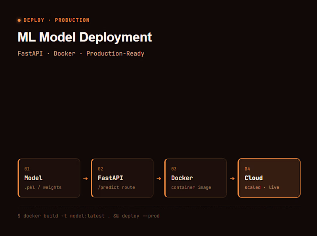The width and height of the screenshot is (317, 236).
Task: Click the orange status dot beside DEPLOY
Action: tap(19, 20)
